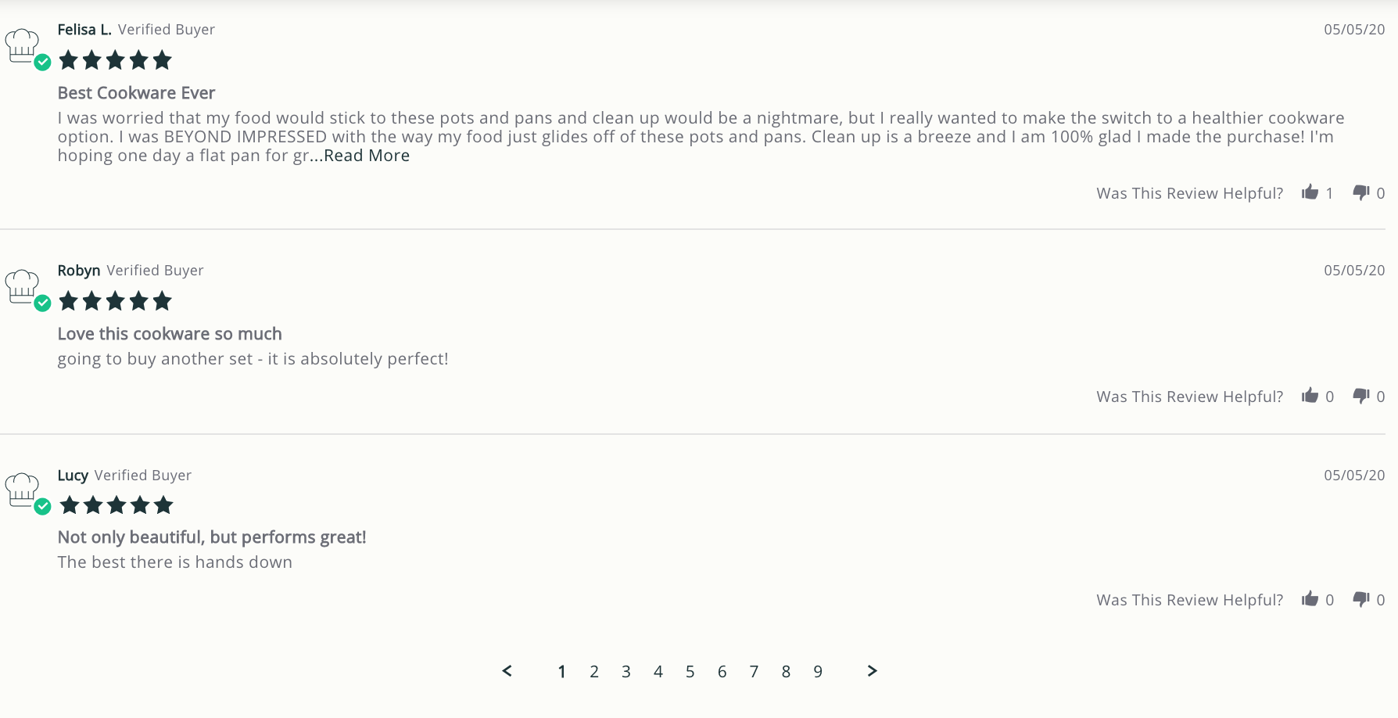Select reviews page 7
The width and height of the screenshot is (1398, 718).
click(x=754, y=672)
